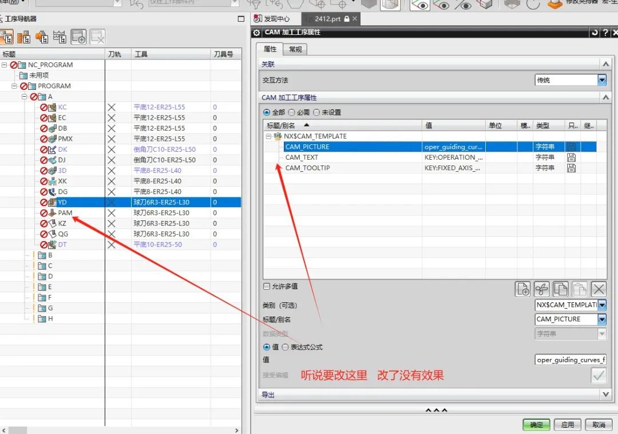The width and height of the screenshot is (618, 434).
Task: Close the 2412.prt tab
Action: pos(355,18)
